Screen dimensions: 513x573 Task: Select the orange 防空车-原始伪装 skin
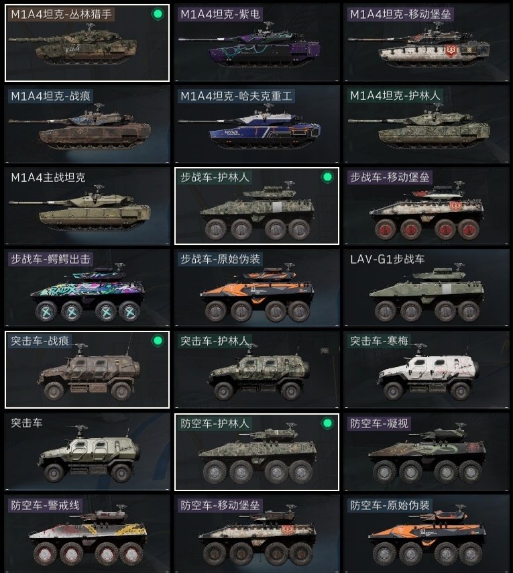(x=426, y=533)
